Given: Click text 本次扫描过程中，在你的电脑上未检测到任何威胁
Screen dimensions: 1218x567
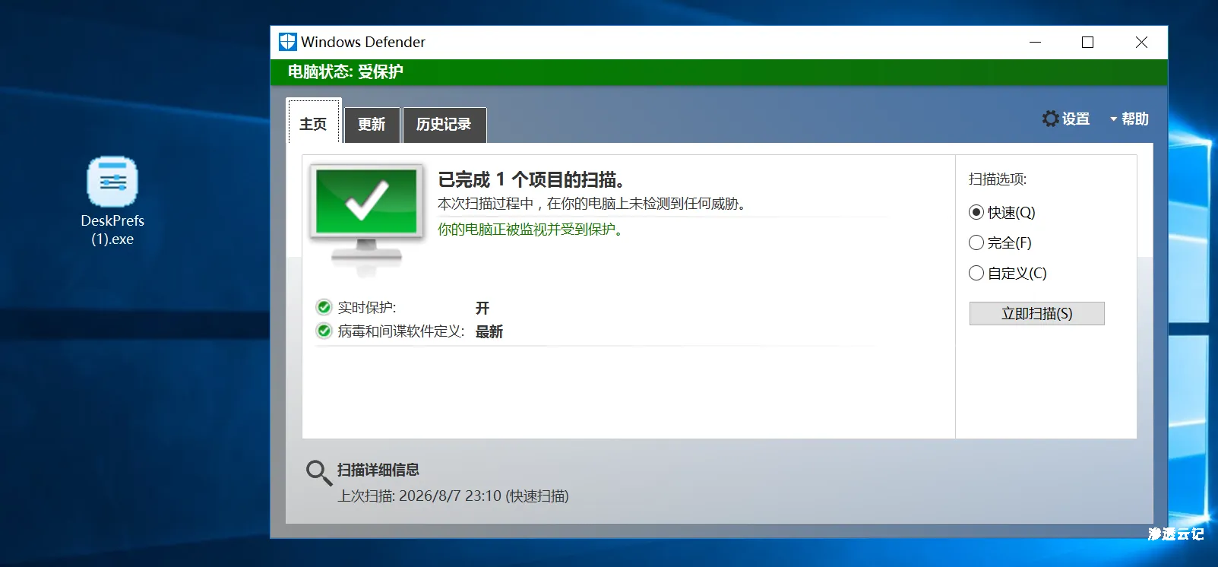Looking at the screenshot, I should pyautogui.click(x=594, y=204).
